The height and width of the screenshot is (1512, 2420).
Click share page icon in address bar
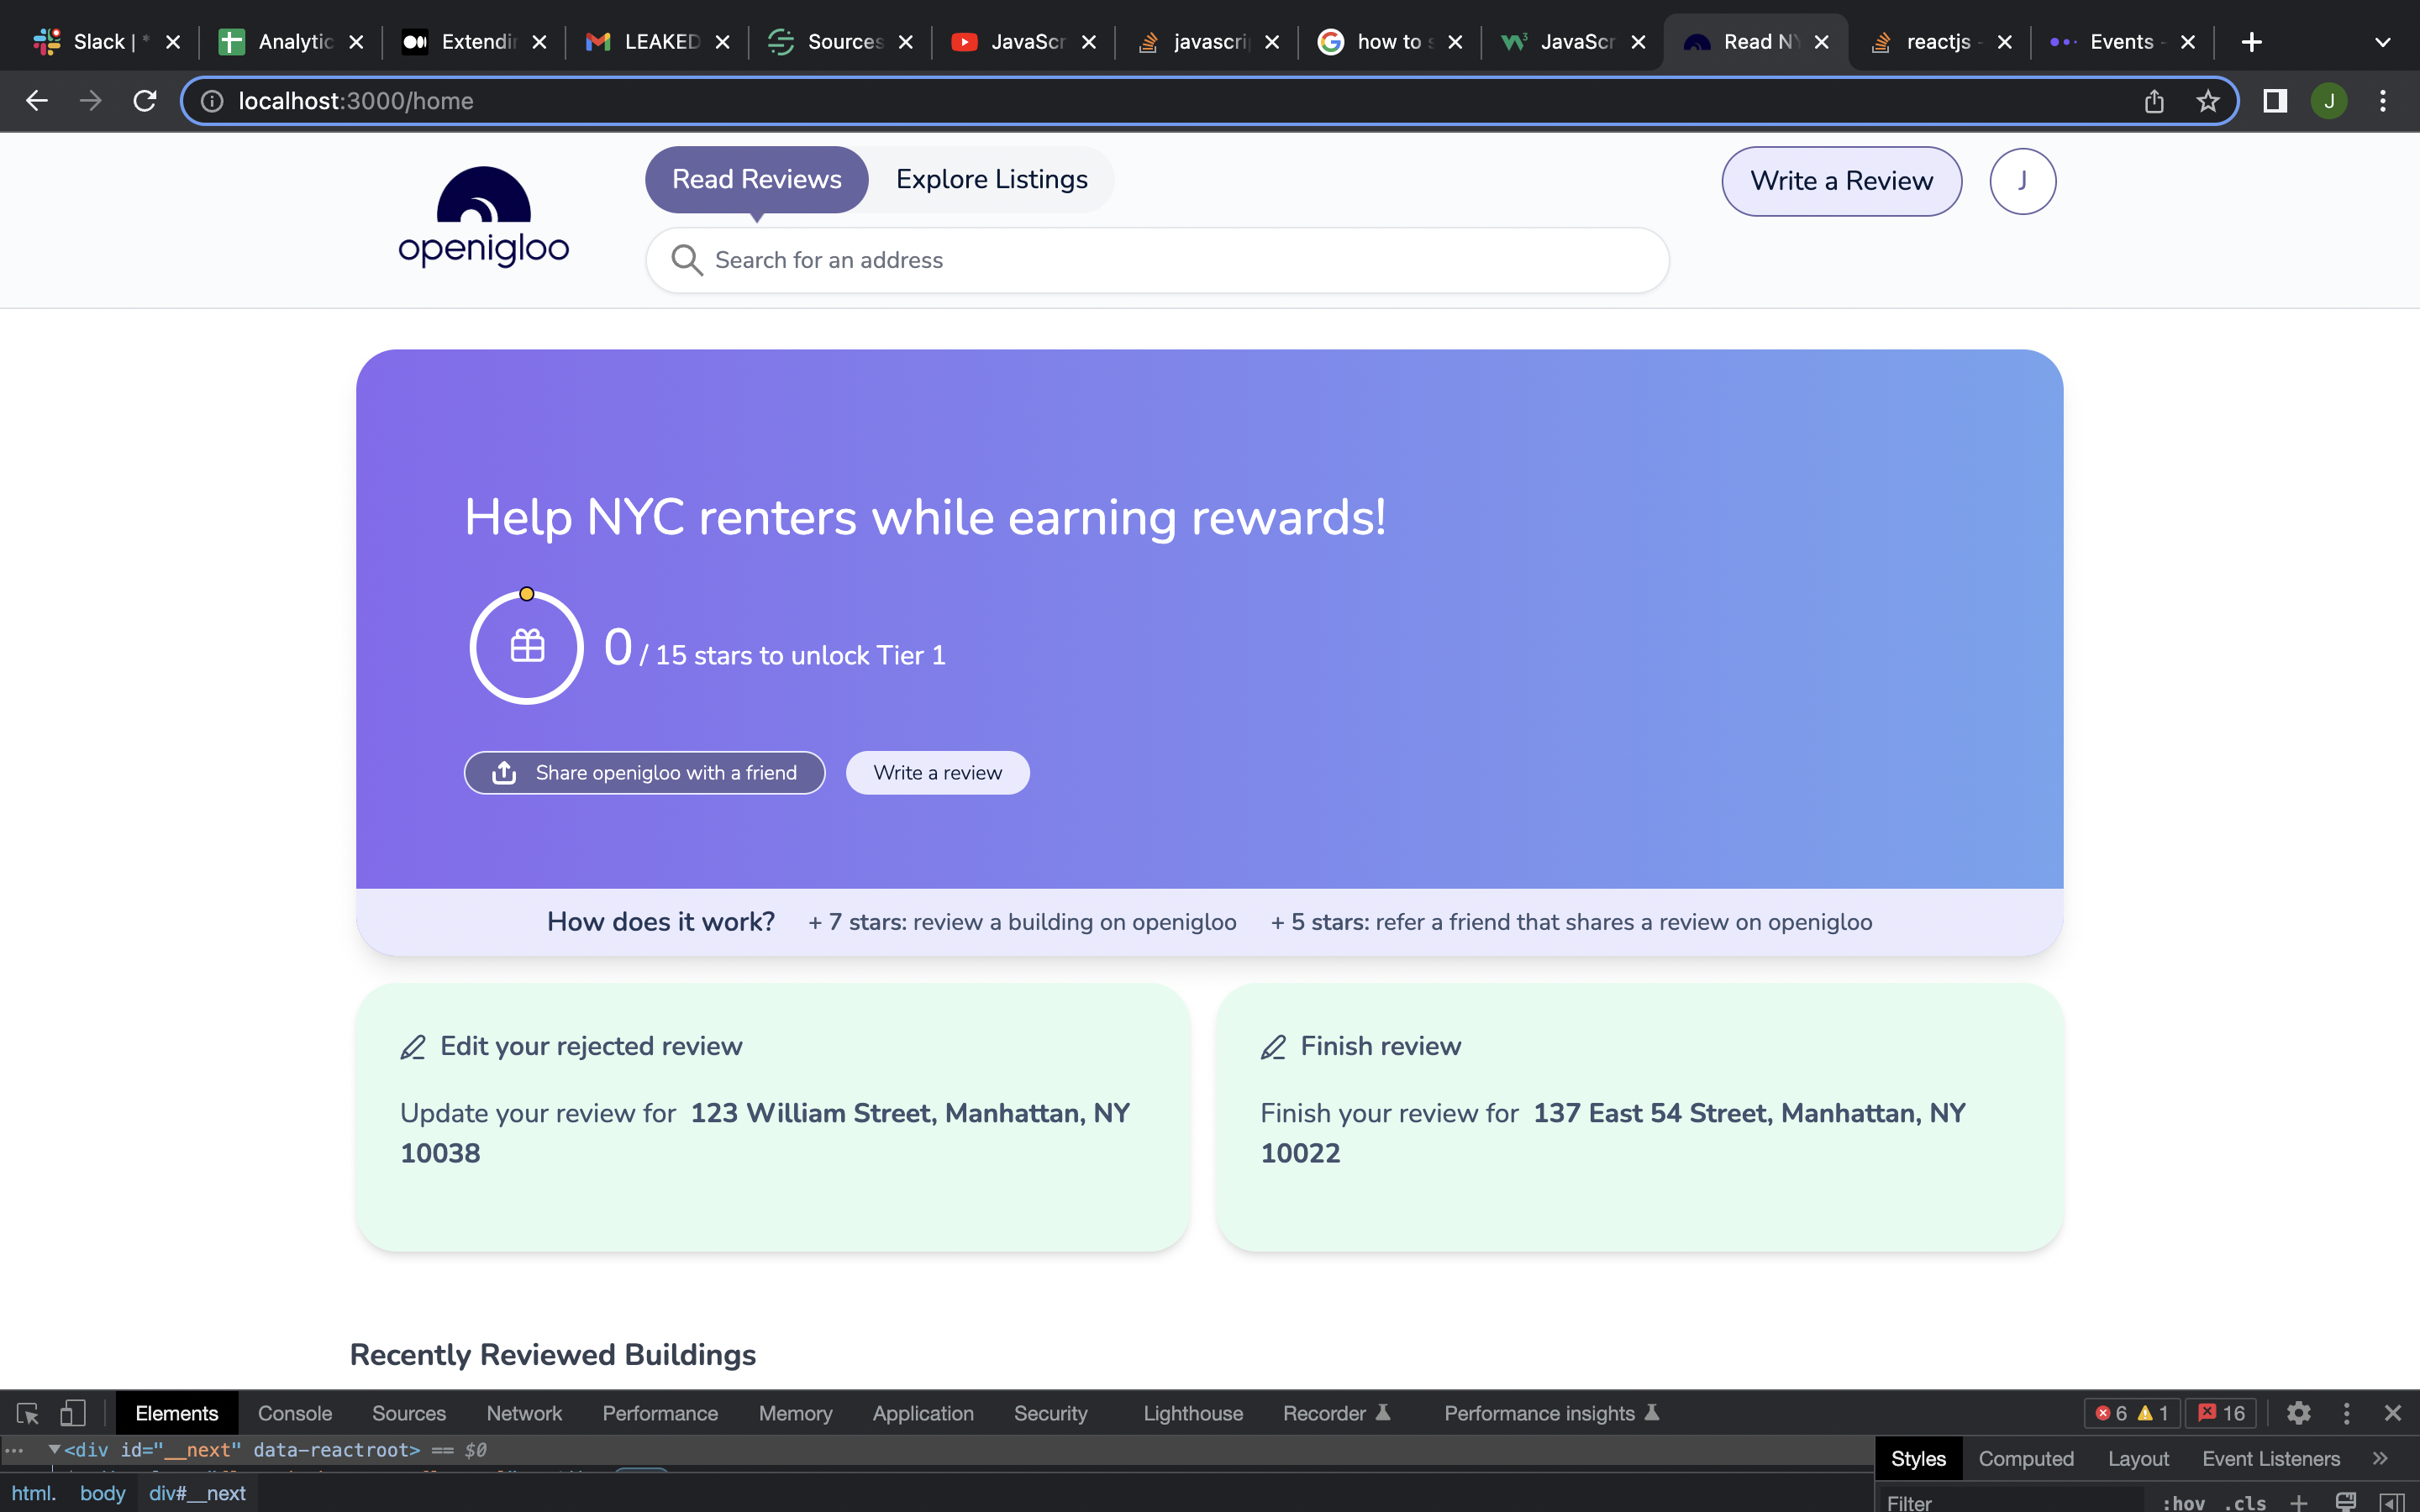click(2154, 101)
